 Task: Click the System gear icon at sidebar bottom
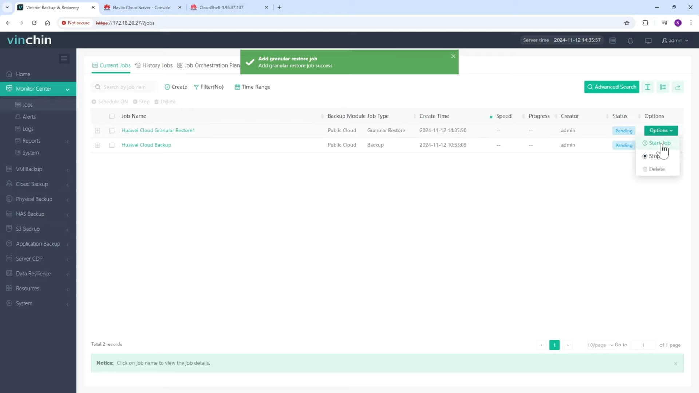click(9, 303)
